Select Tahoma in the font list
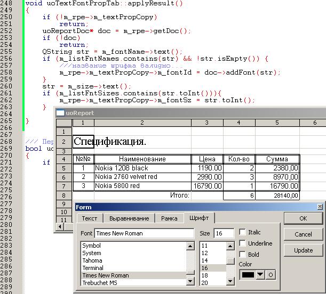The width and height of the screenshot is (326, 294). (92, 260)
